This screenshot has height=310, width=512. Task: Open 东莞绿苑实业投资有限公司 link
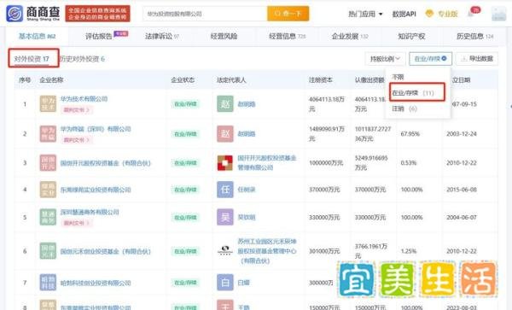(96, 190)
